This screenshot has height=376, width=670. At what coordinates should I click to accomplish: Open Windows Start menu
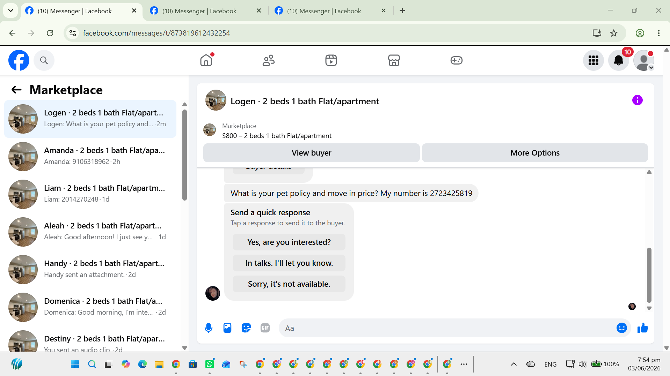75,364
